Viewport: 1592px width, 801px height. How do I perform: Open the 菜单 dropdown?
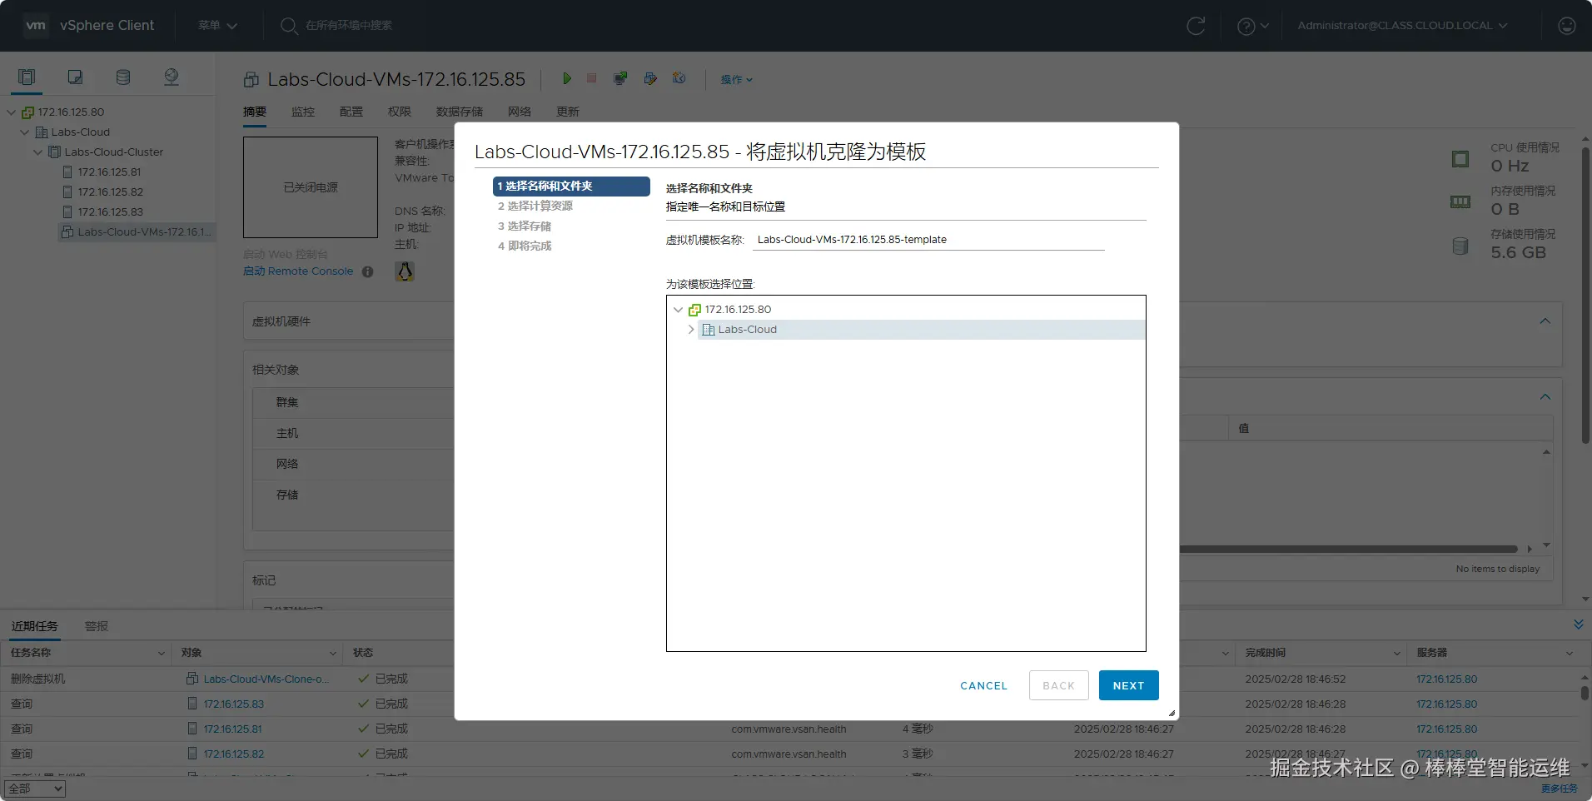coord(217,26)
